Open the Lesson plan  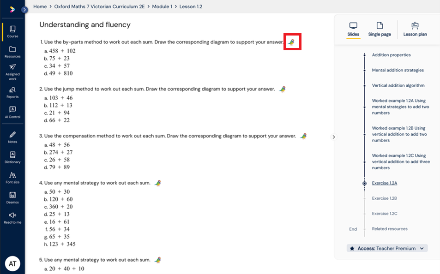point(415,30)
